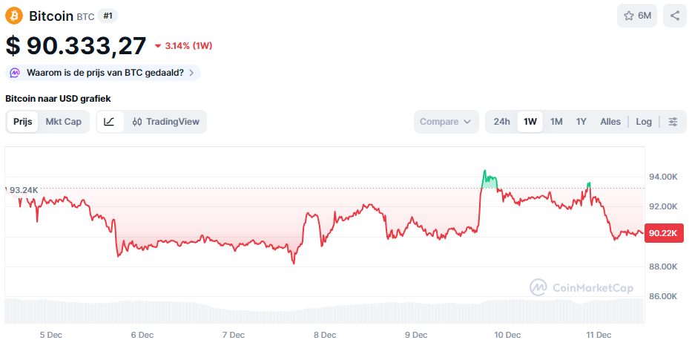Click the 94.00K axis label

[x=662, y=177]
